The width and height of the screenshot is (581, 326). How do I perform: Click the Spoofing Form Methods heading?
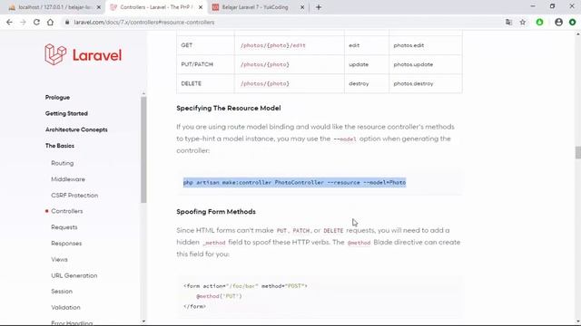216,211
